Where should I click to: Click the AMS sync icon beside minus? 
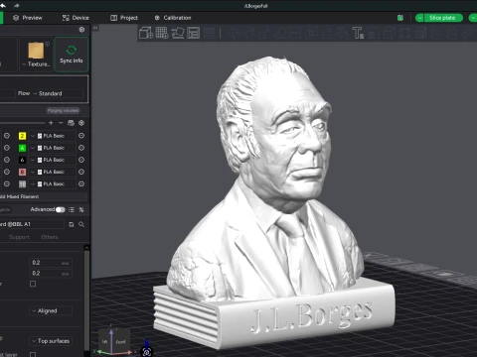[71, 123]
